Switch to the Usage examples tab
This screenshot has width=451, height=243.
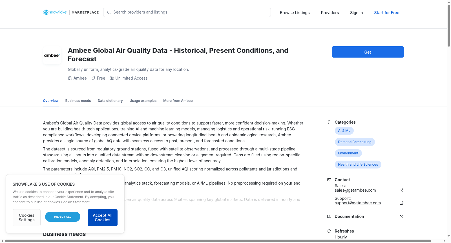pos(143,101)
